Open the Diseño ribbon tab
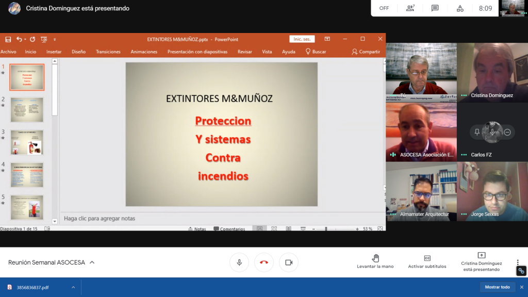 (x=78, y=52)
